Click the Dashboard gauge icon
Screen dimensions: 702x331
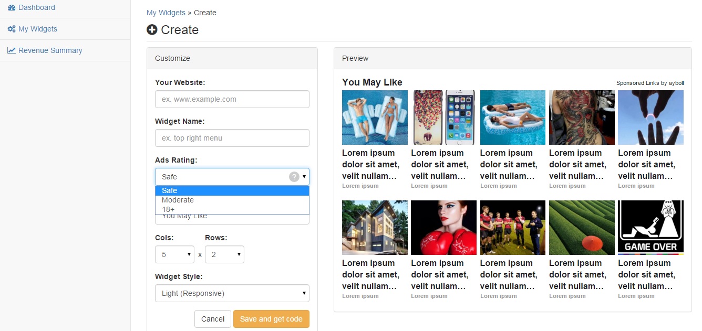(x=12, y=7)
